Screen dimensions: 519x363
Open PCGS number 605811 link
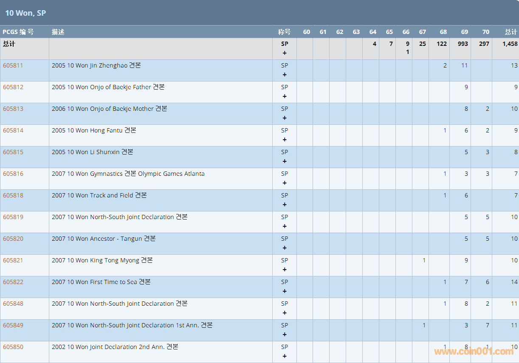coord(13,65)
